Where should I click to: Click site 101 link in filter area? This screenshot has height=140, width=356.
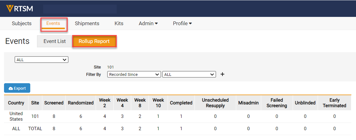click(111, 67)
